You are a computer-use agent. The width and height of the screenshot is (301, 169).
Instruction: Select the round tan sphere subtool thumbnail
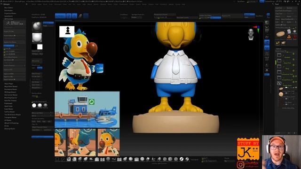click(281, 94)
